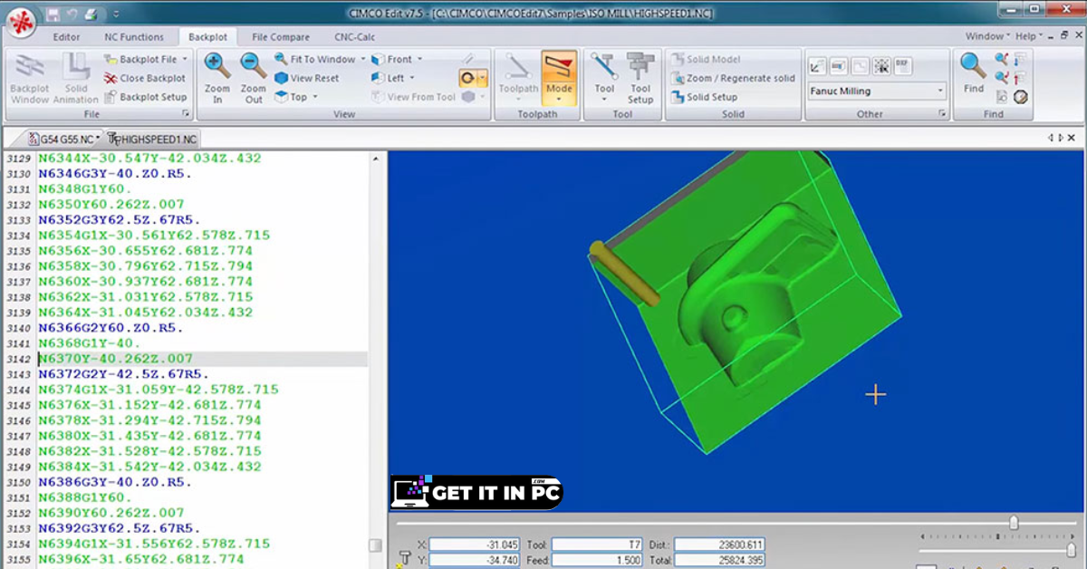
Task: Click the orange rotate-view button
Action: click(467, 78)
